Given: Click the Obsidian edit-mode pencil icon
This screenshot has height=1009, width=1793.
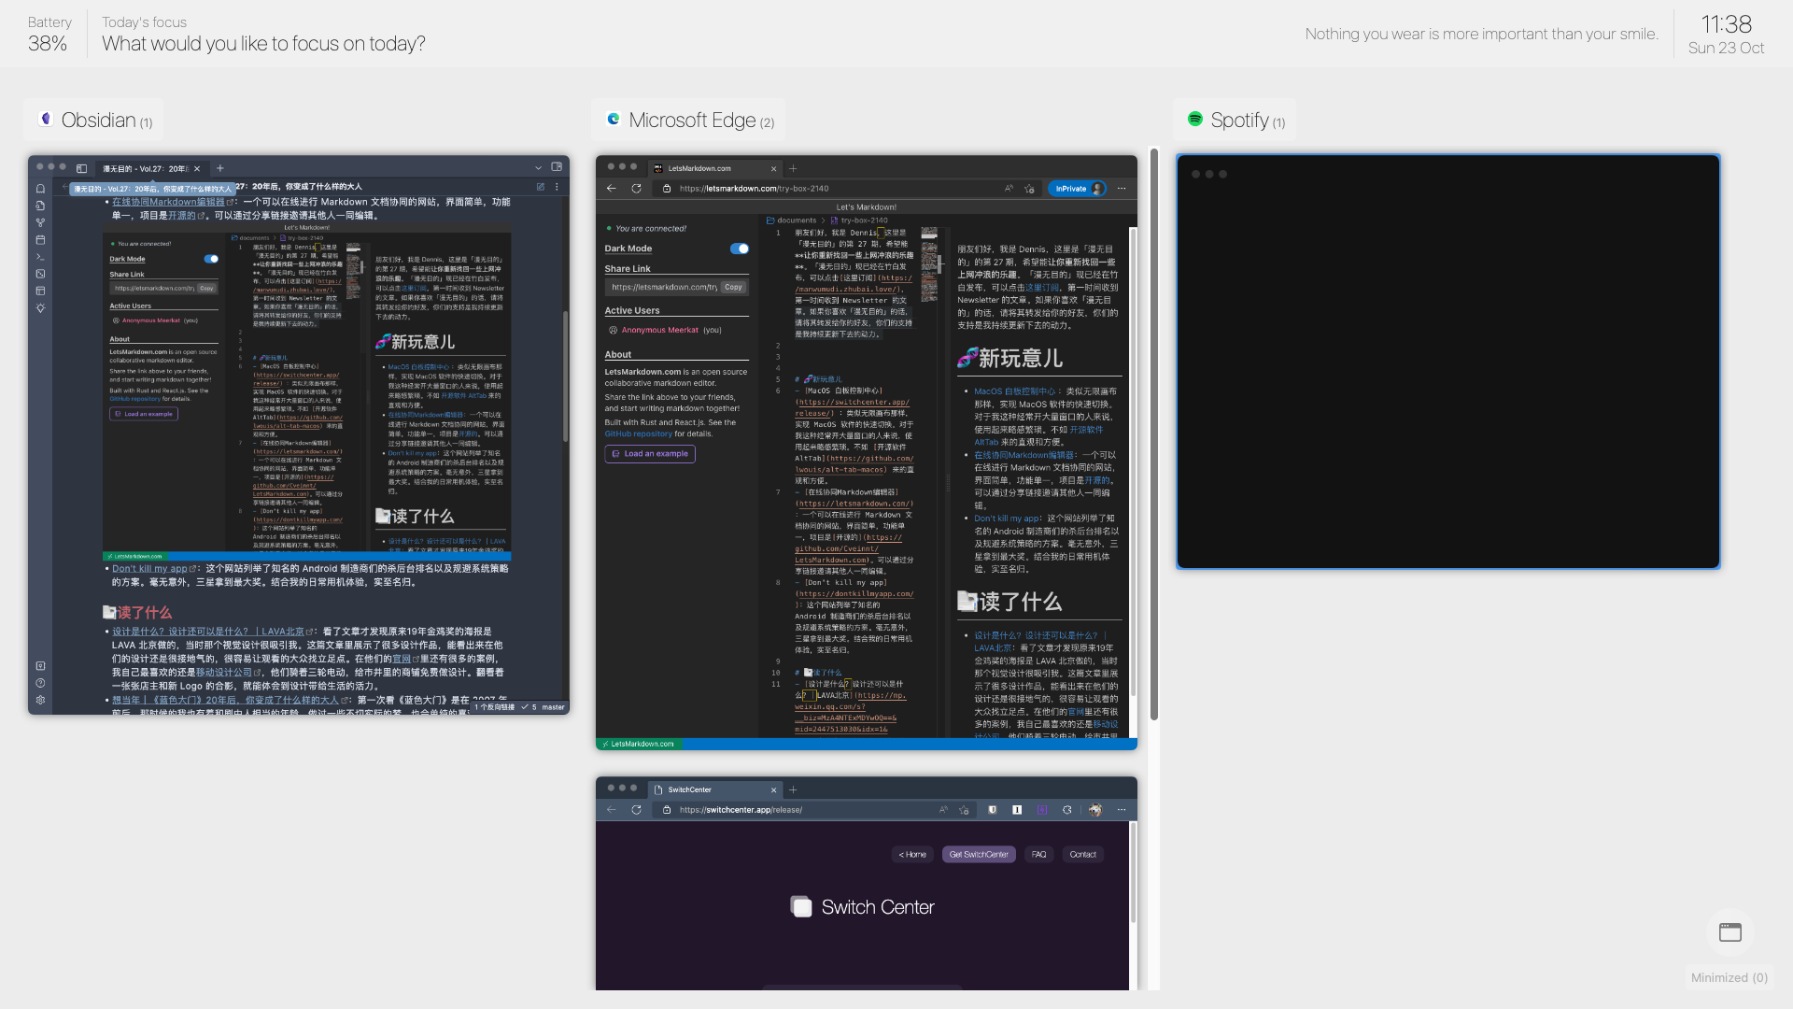Looking at the screenshot, I should [540, 187].
